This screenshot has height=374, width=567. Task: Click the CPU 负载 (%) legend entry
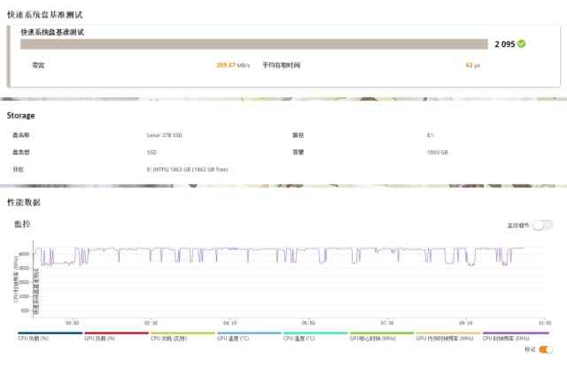(x=34, y=338)
